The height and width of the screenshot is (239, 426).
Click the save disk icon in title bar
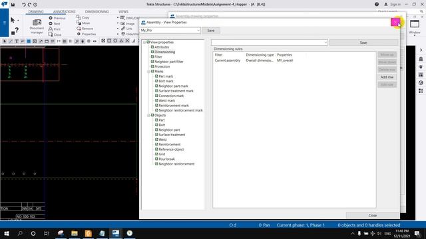pyautogui.click(x=13, y=5)
